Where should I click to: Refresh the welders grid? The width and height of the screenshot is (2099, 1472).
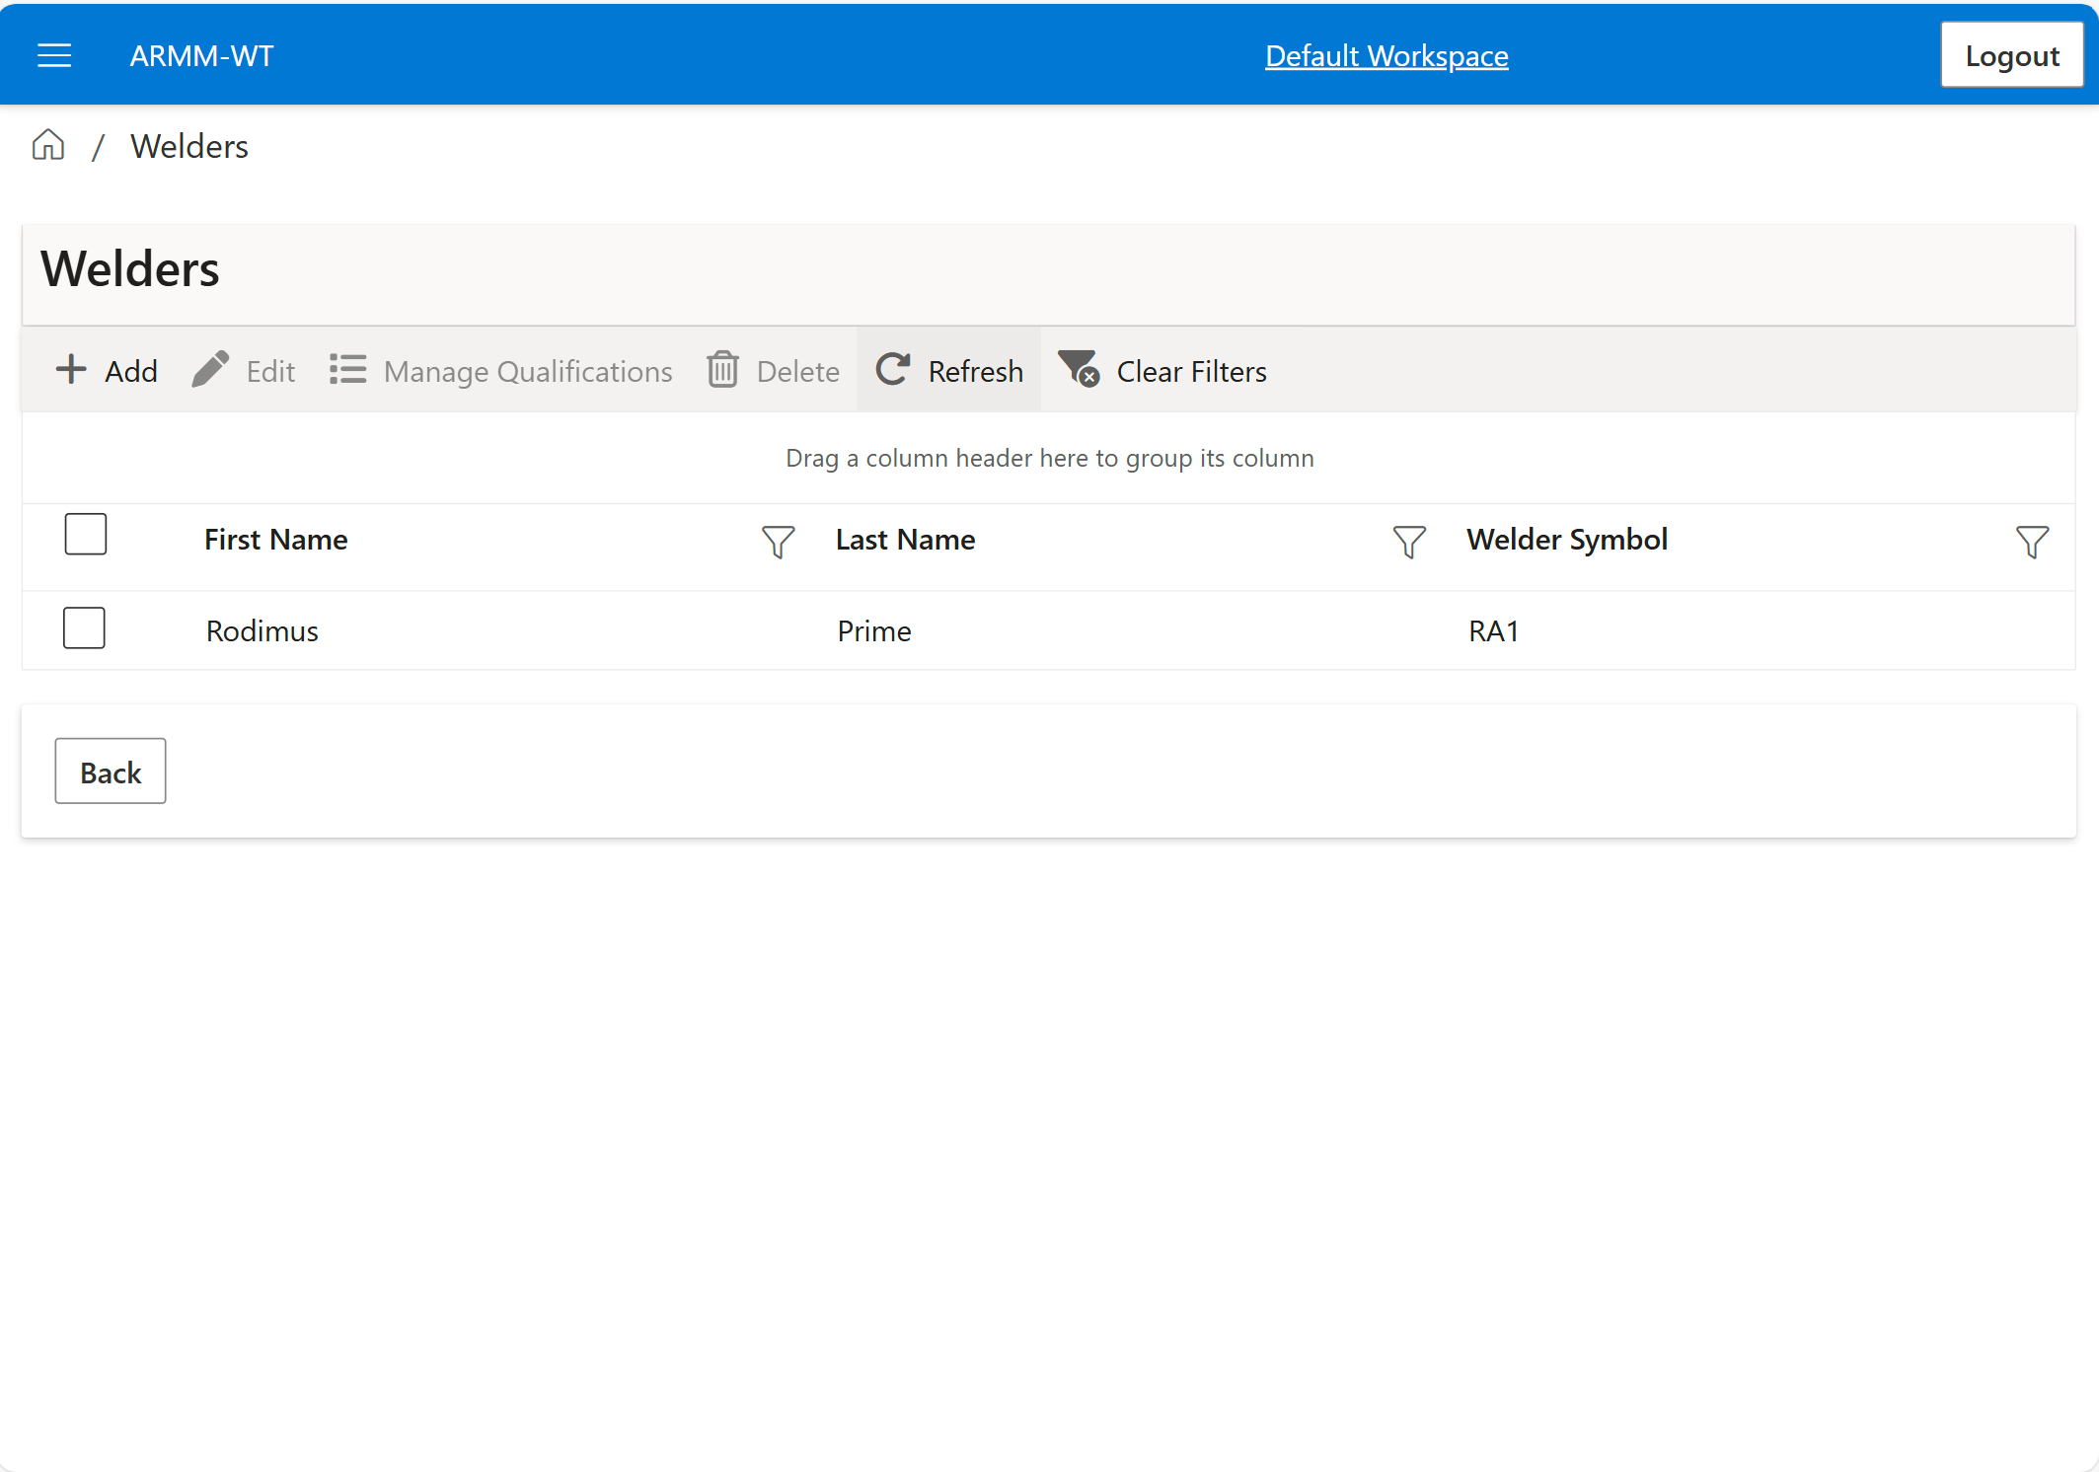point(949,371)
